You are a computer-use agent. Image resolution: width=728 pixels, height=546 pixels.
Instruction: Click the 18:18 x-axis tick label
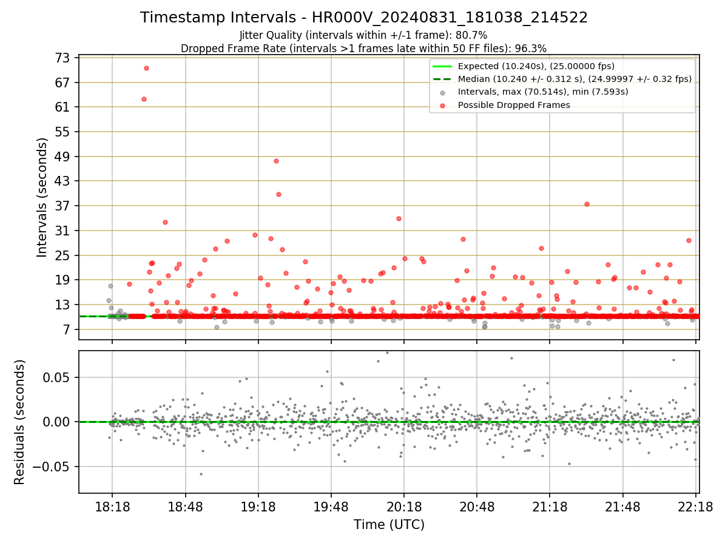(x=112, y=506)
